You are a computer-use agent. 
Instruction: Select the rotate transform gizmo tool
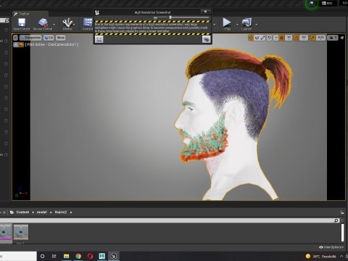(257, 38)
